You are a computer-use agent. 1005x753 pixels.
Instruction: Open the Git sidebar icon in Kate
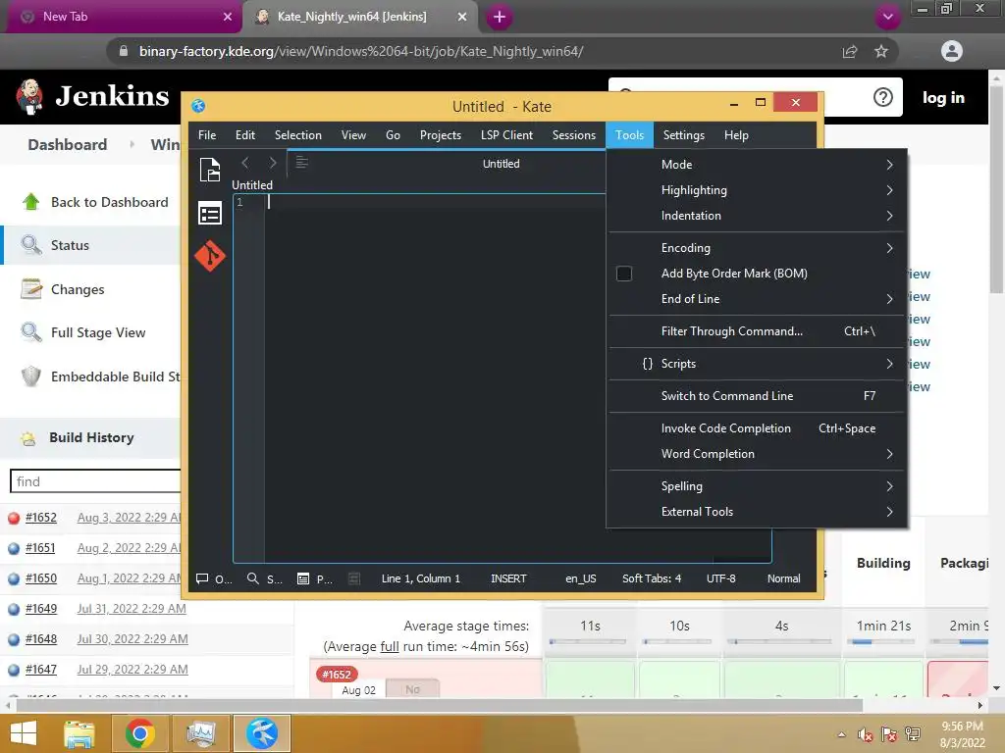[x=210, y=256]
